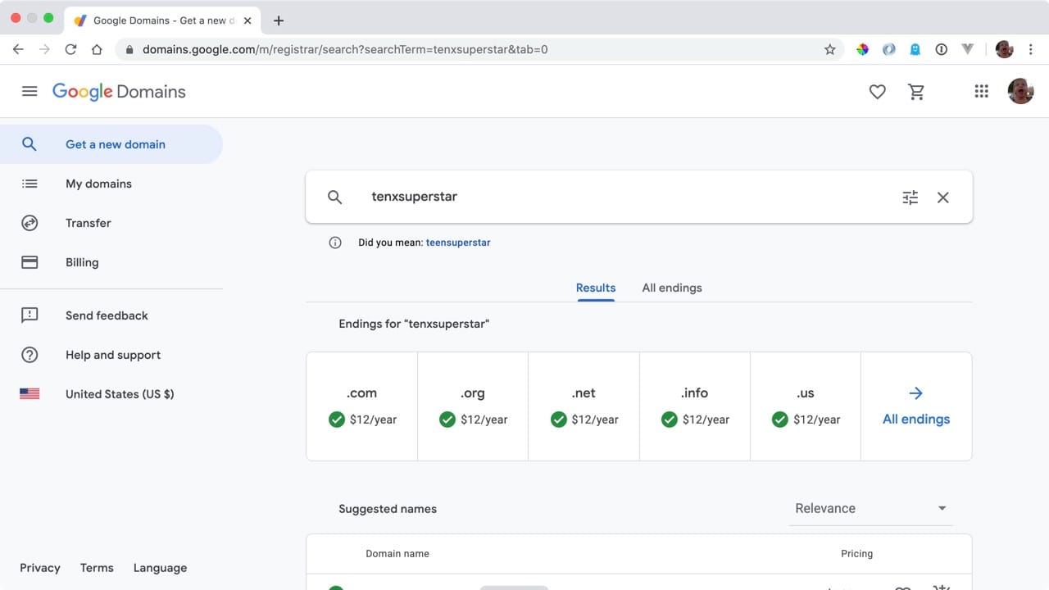Expand the Relevance sort dropdown
The height and width of the screenshot is (590, 1049).
(870, 508)
